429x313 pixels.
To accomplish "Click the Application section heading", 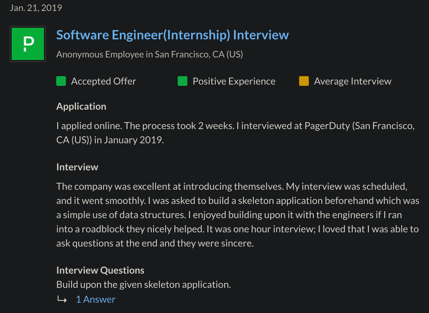I will (81, 106).
